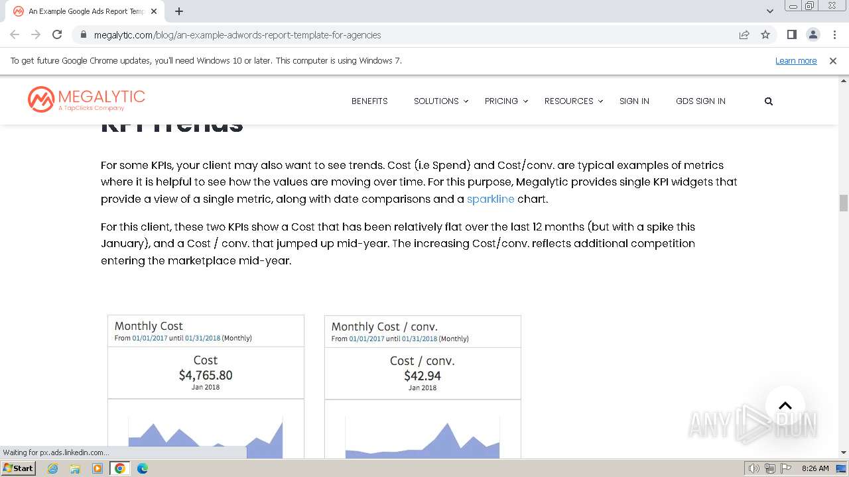Click the browser forward arrow

36,34
